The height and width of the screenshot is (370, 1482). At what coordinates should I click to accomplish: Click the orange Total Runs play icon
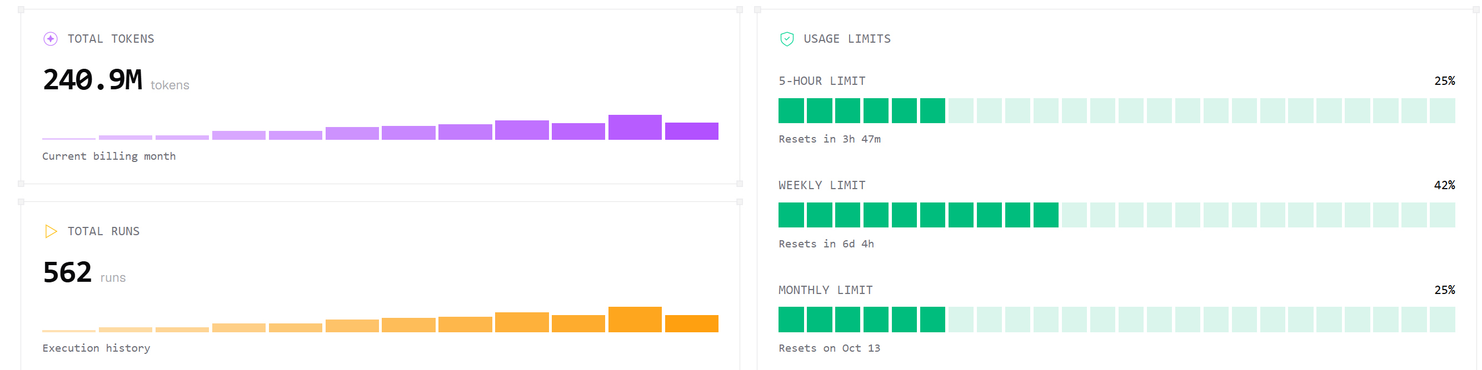(x=51, y=231)
